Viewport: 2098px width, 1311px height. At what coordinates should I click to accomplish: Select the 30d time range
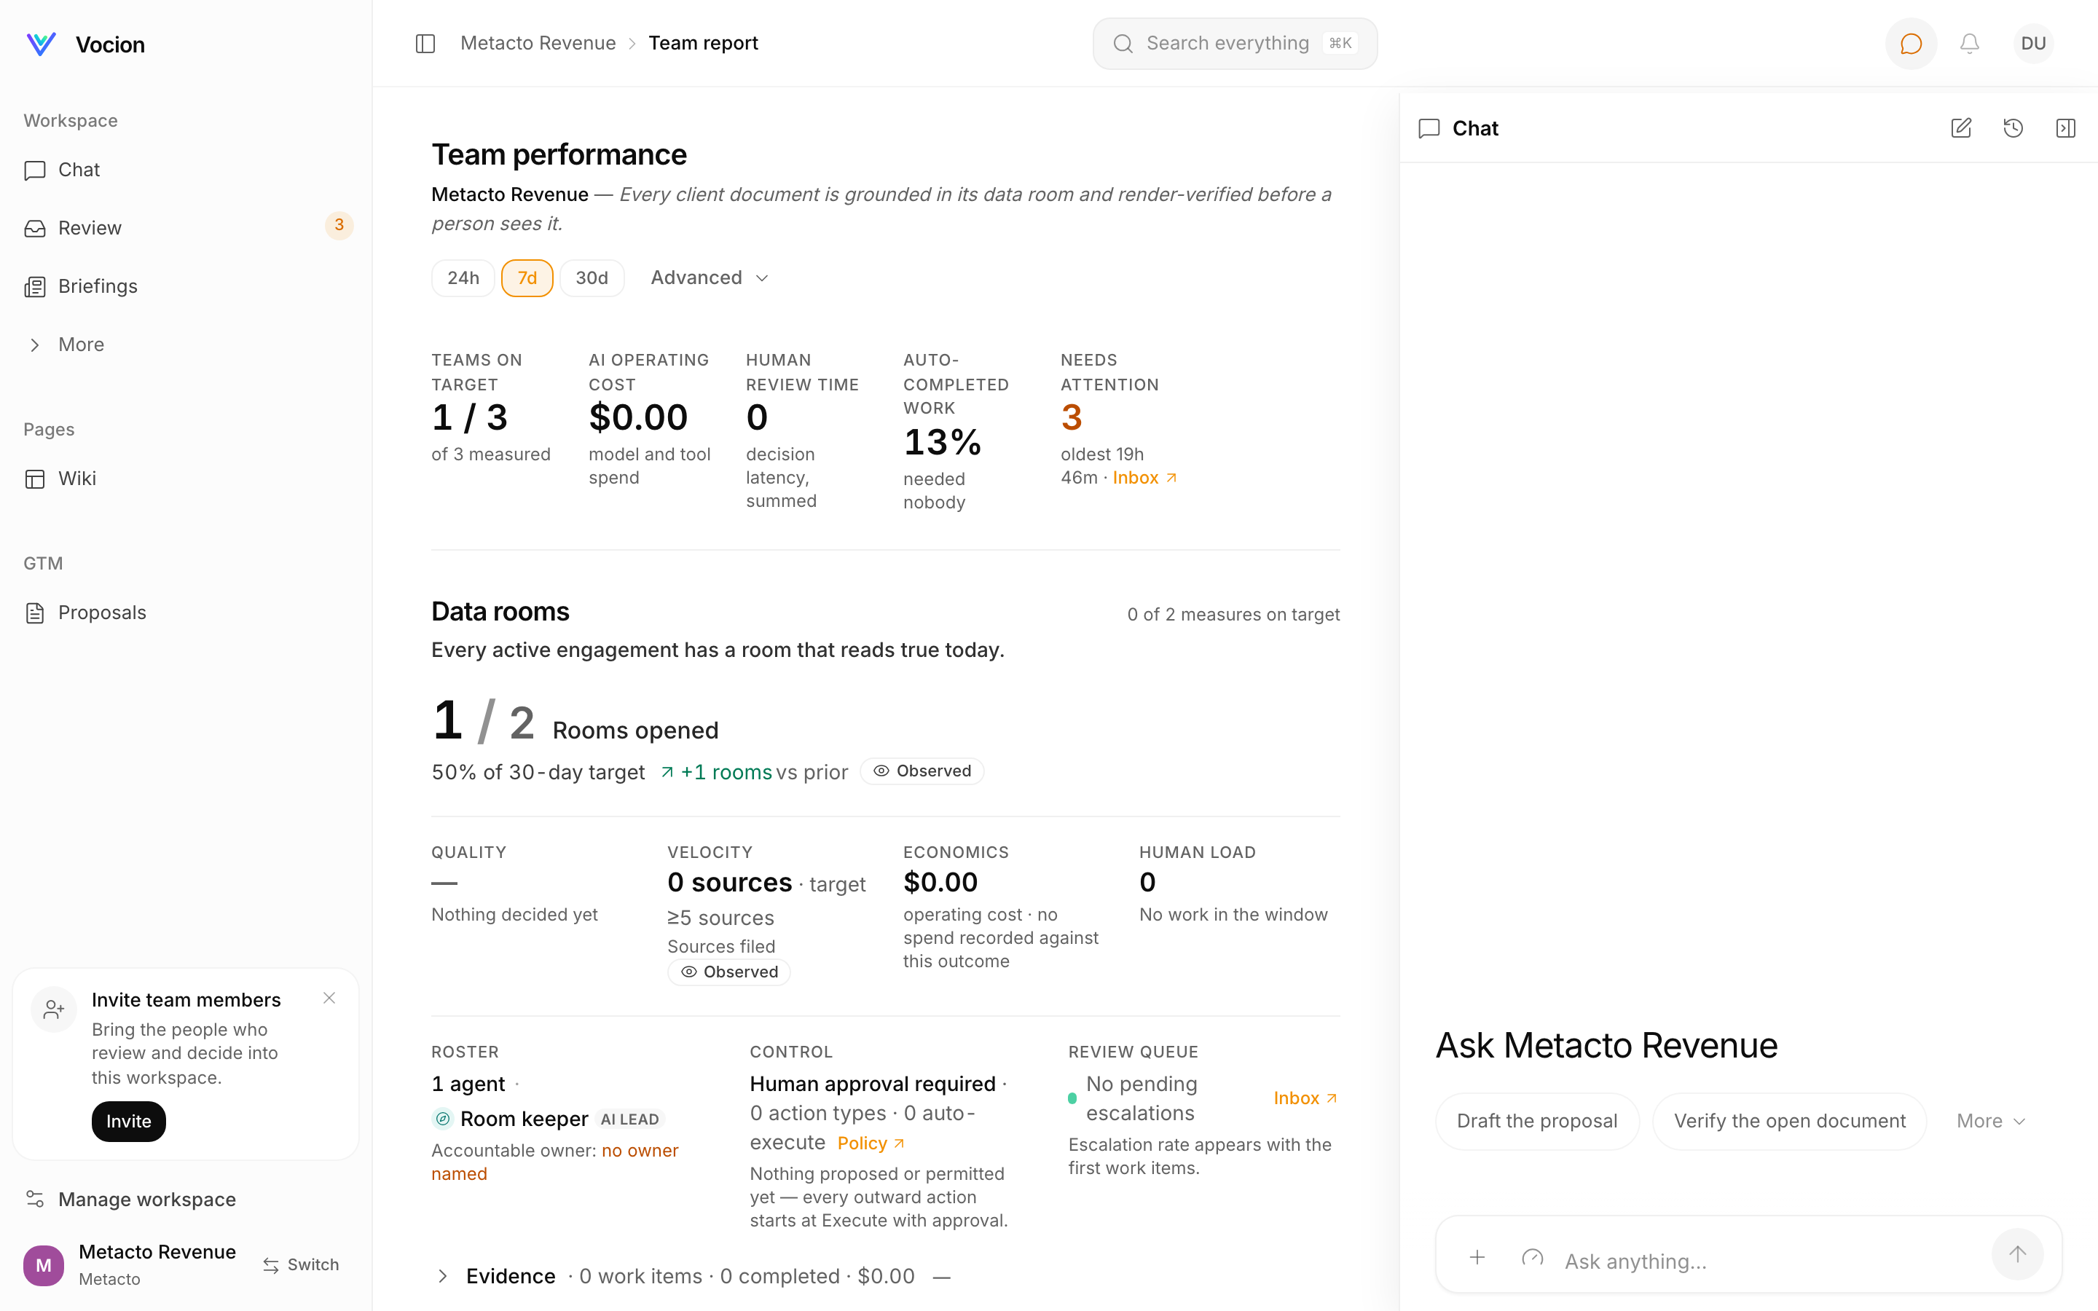(x=592, y=278)
